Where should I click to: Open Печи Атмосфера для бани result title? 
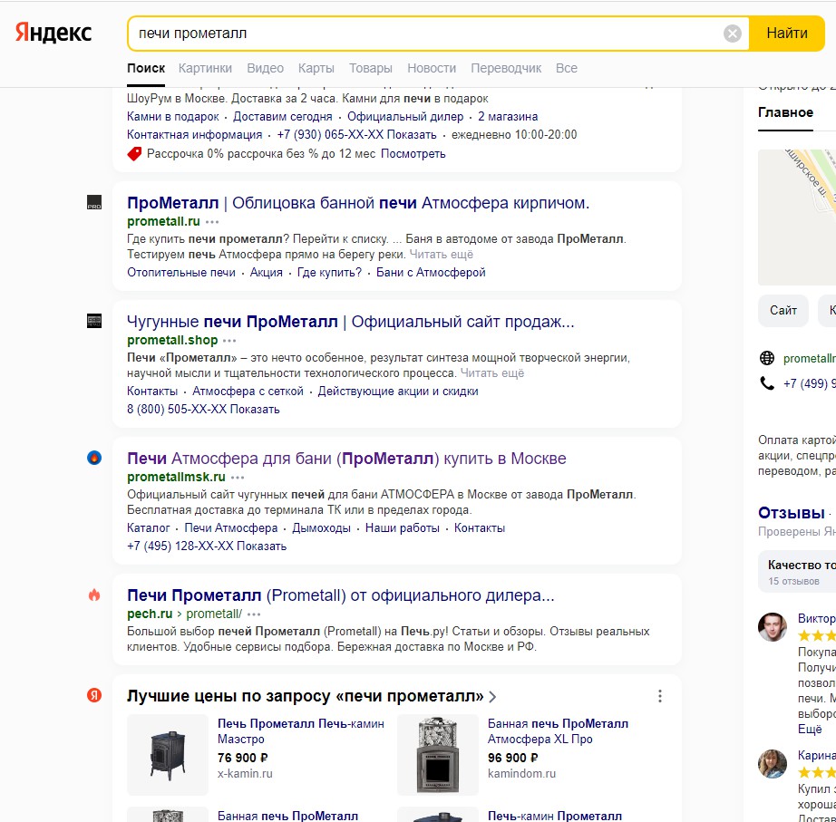pyautogui.click(x=346, y=459)
